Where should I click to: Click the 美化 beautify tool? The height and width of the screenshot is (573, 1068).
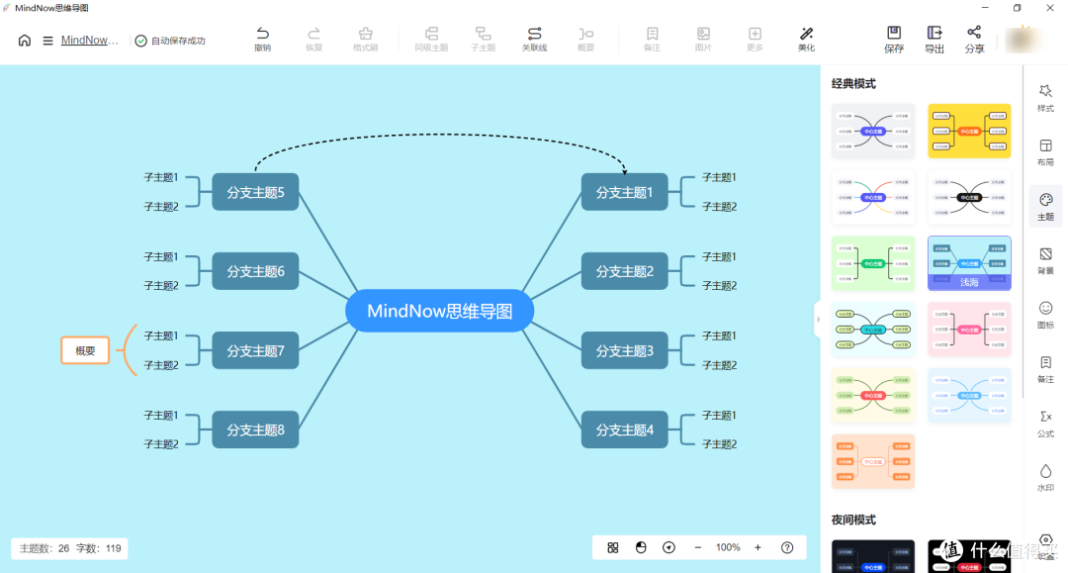807,40
